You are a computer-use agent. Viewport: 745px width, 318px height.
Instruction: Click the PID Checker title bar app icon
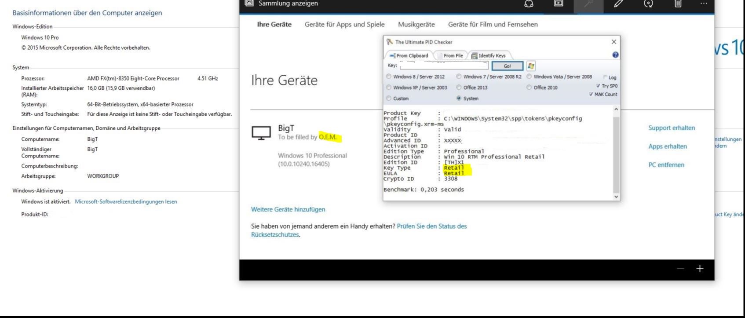390,42
